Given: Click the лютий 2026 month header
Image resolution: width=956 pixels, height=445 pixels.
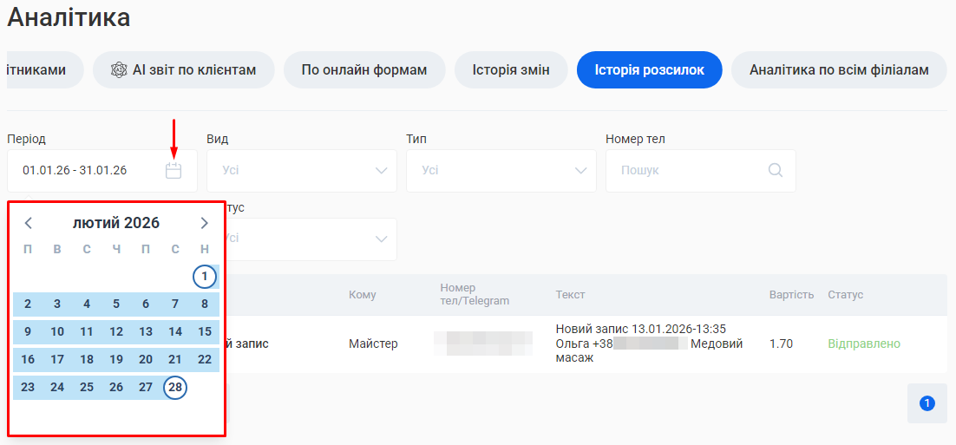Looking at the screenshot, I should tap(116, 223).
